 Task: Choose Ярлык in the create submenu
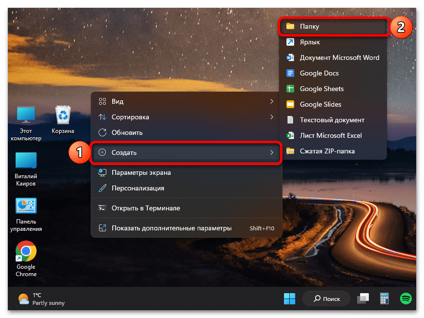[x=310, y=42]
